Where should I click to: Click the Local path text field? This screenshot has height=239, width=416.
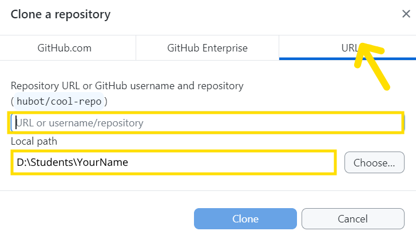(174, 162)
